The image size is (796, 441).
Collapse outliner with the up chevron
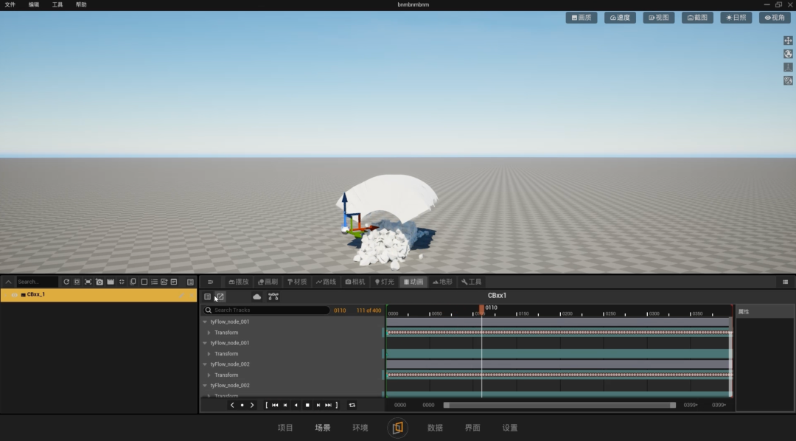pyautogui.click(x=9, y=282)
